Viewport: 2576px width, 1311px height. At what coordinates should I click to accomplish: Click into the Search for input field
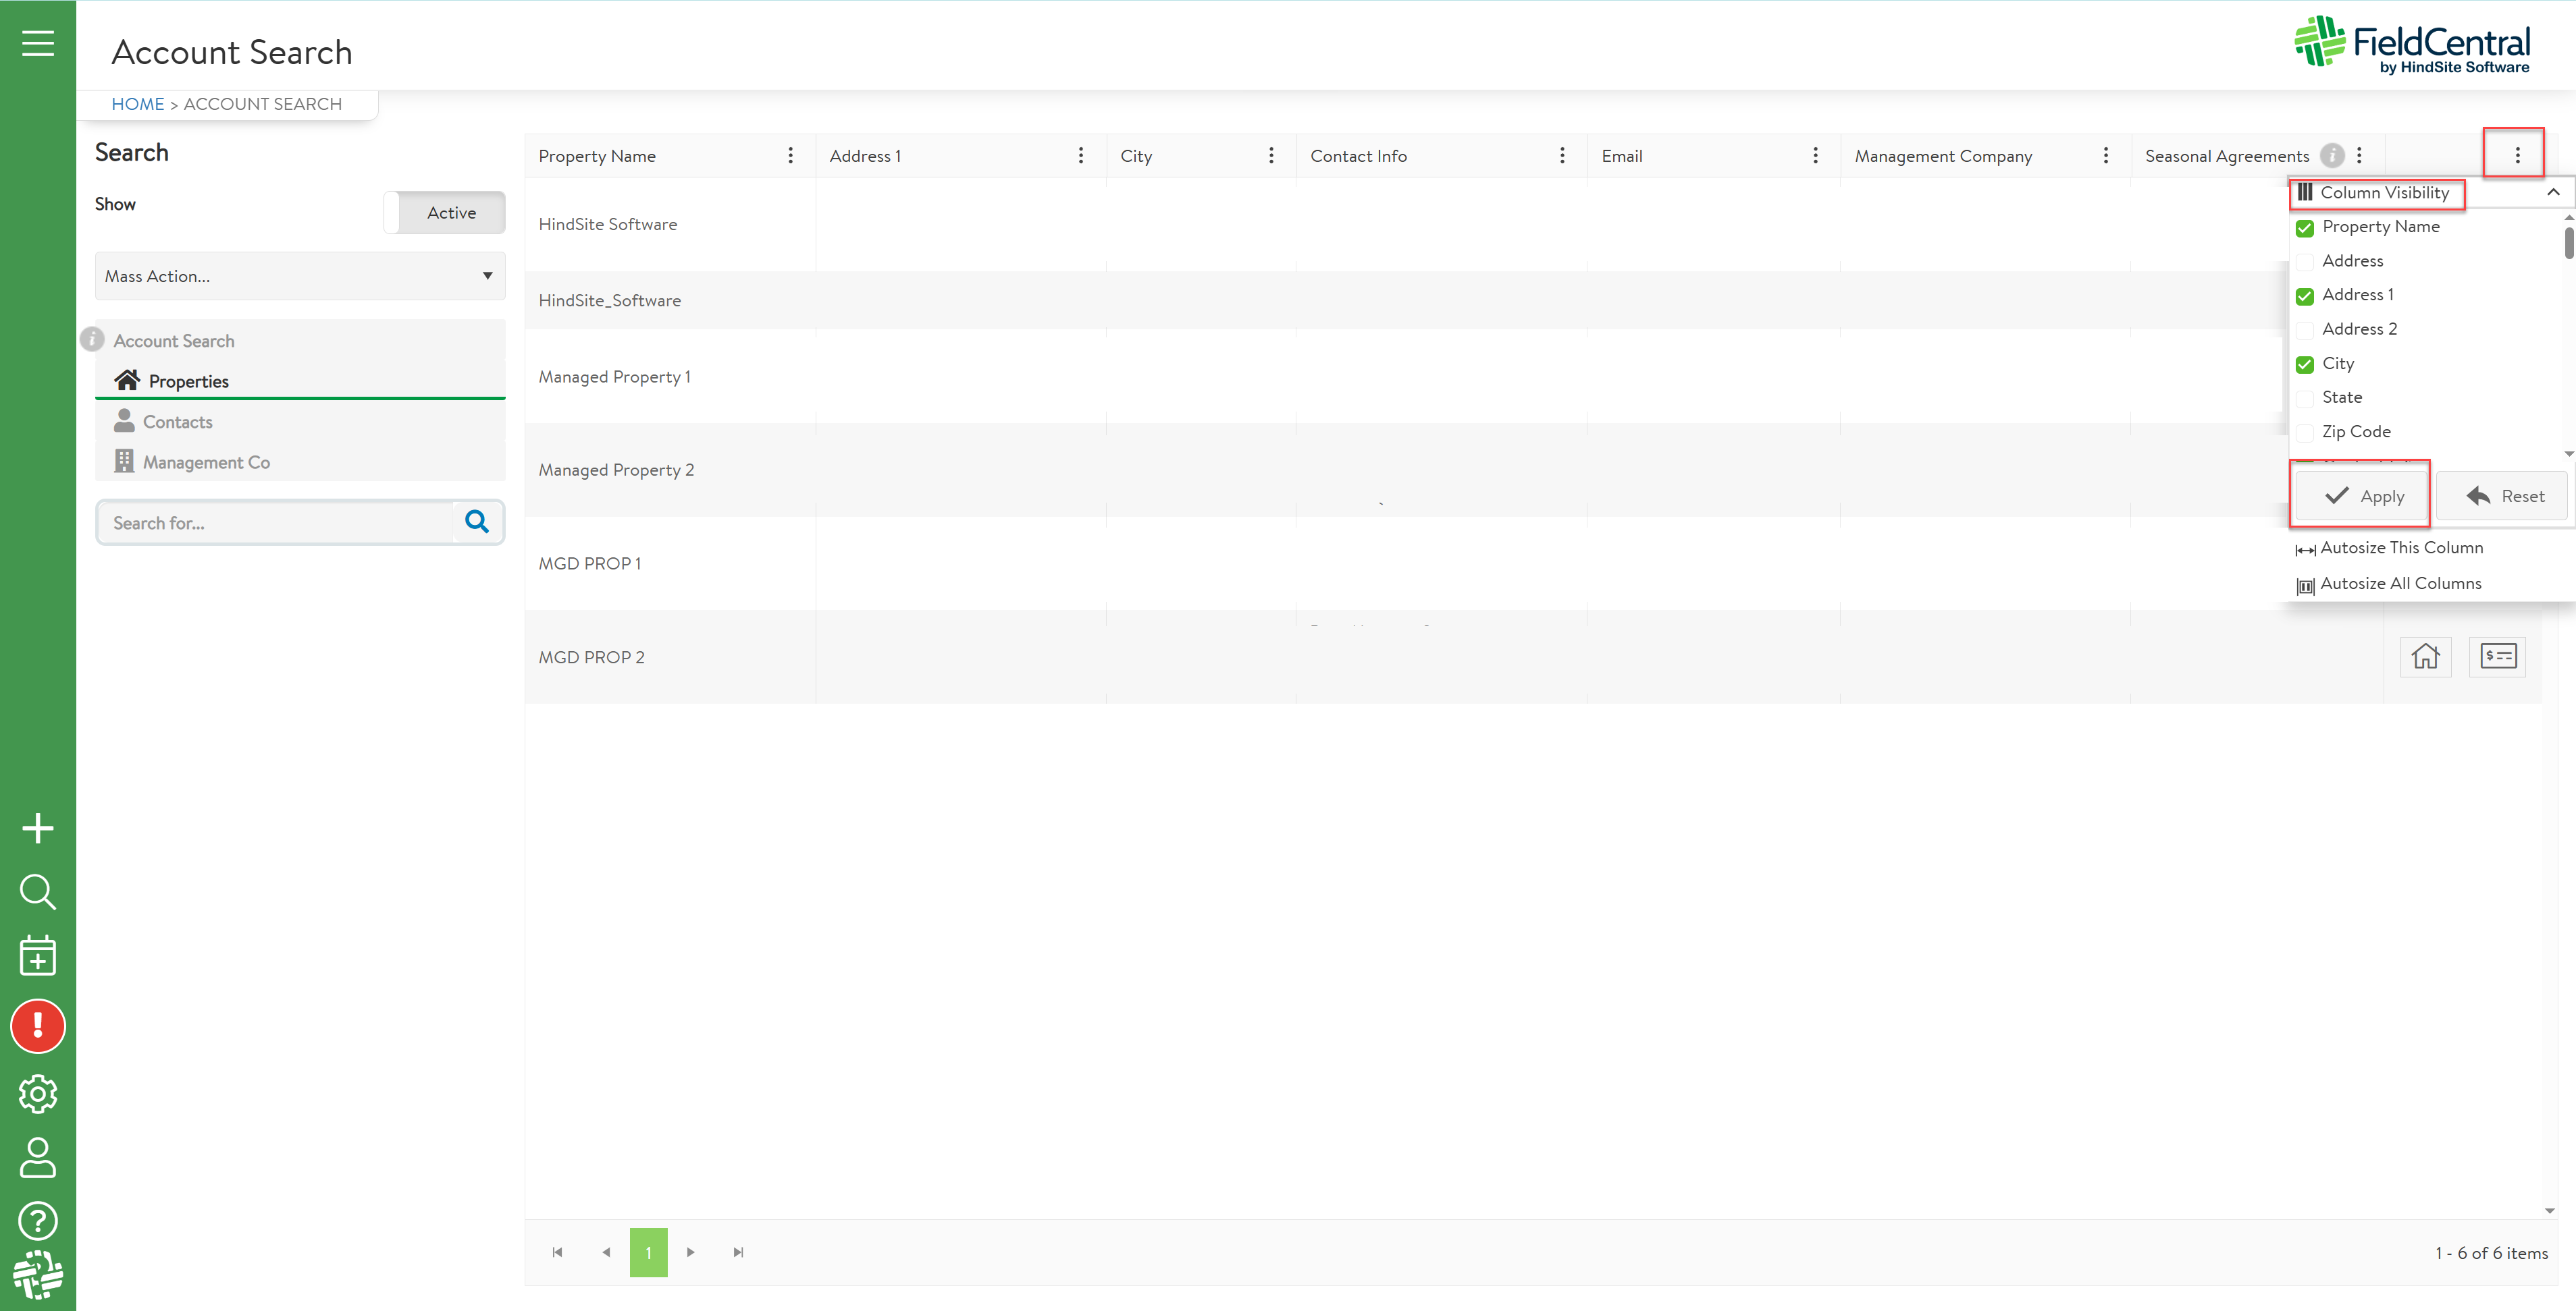[x=276, y=523]
